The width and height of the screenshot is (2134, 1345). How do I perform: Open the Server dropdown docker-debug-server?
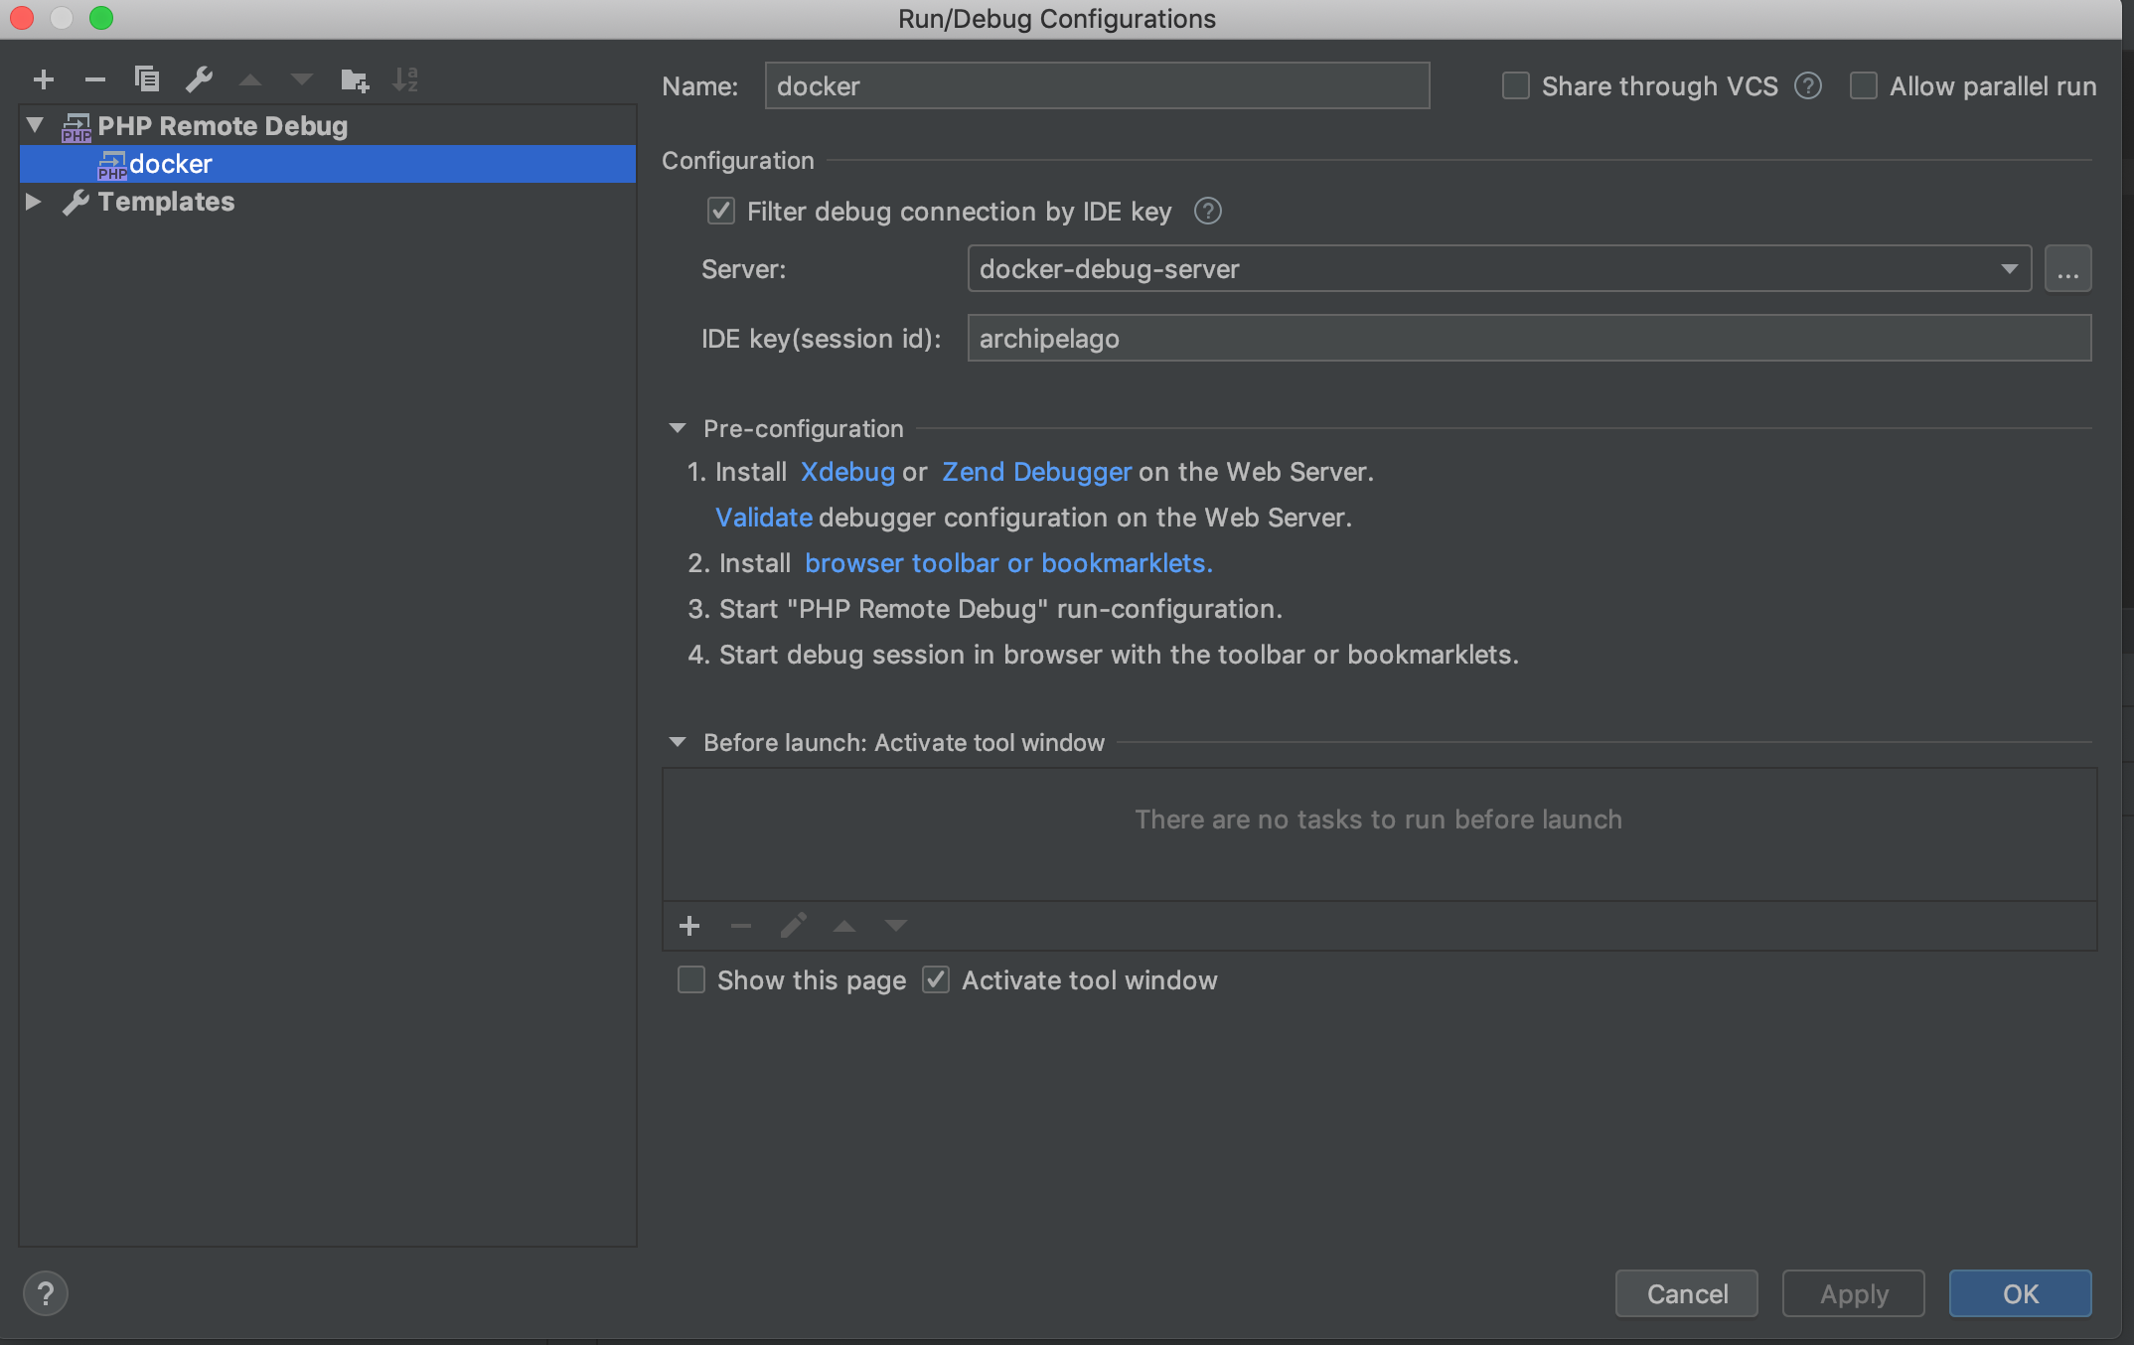(1498, 269)
